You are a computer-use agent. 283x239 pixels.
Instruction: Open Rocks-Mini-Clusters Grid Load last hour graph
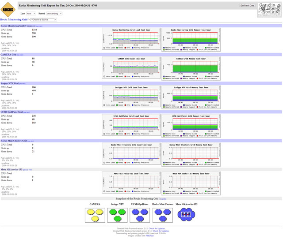[x=131, y=154]
